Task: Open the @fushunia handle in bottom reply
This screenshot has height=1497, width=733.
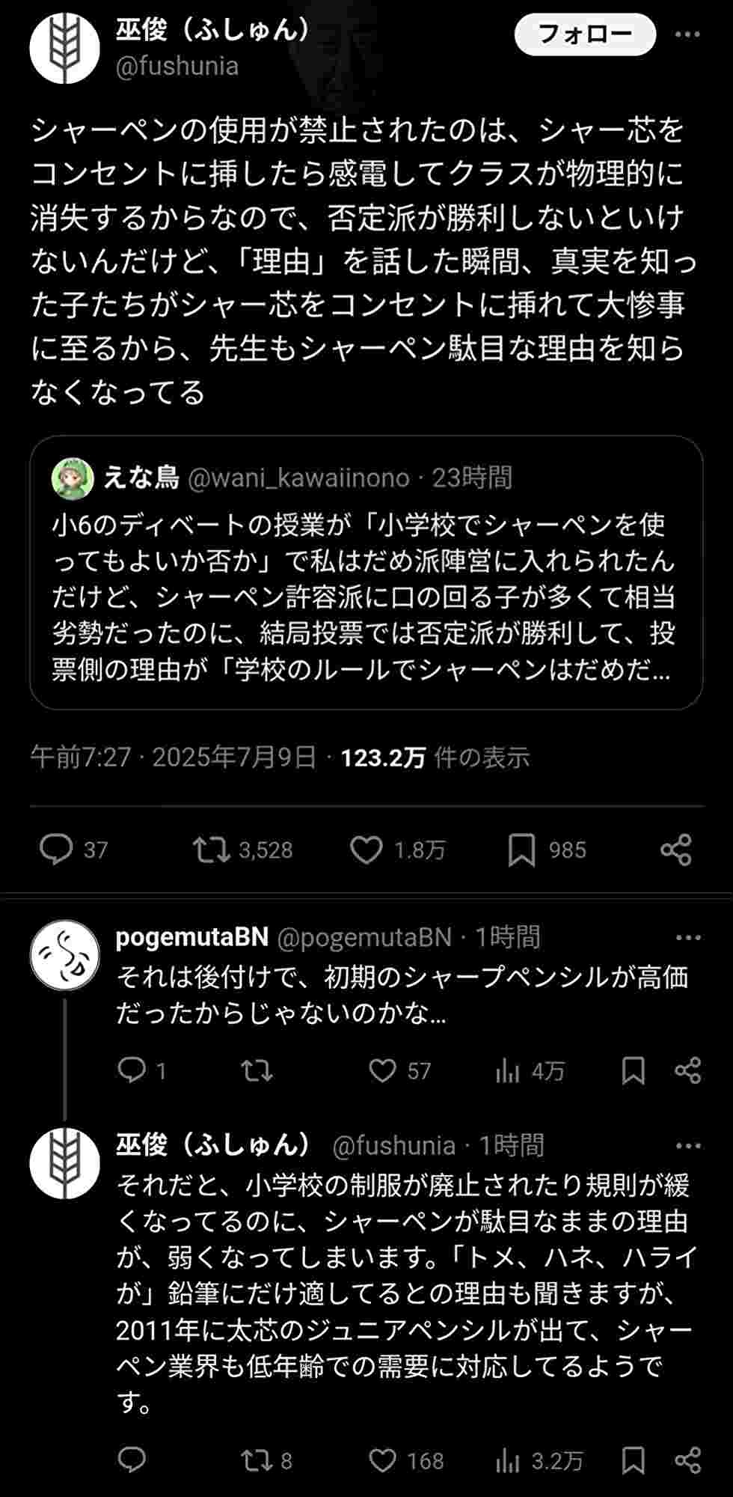Action: click(393, 1145)
